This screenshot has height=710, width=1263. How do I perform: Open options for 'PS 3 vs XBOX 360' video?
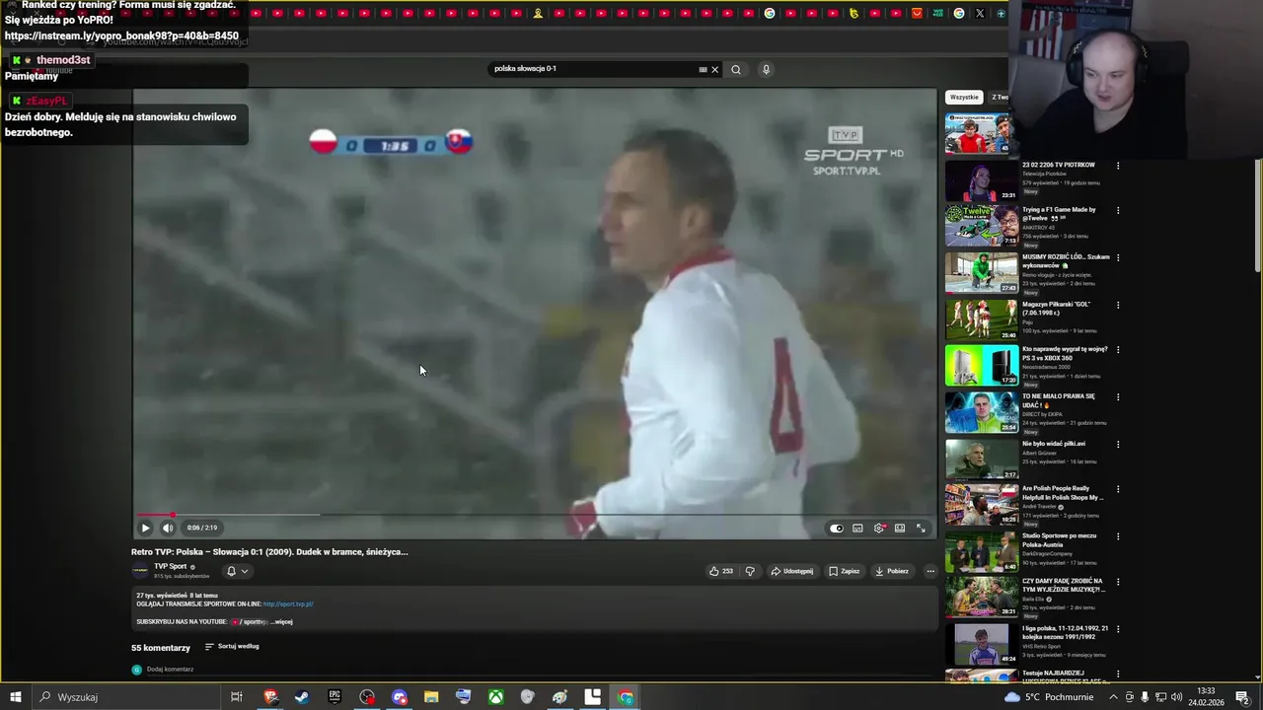point(1118,350)
